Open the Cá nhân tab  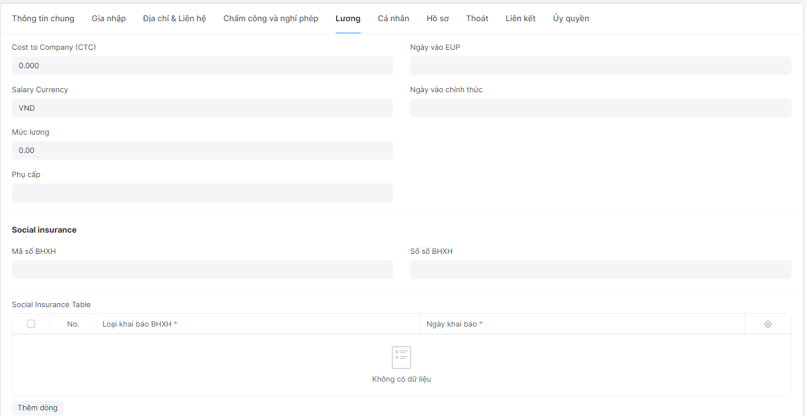pyautogui.click(x=393, y=18)
